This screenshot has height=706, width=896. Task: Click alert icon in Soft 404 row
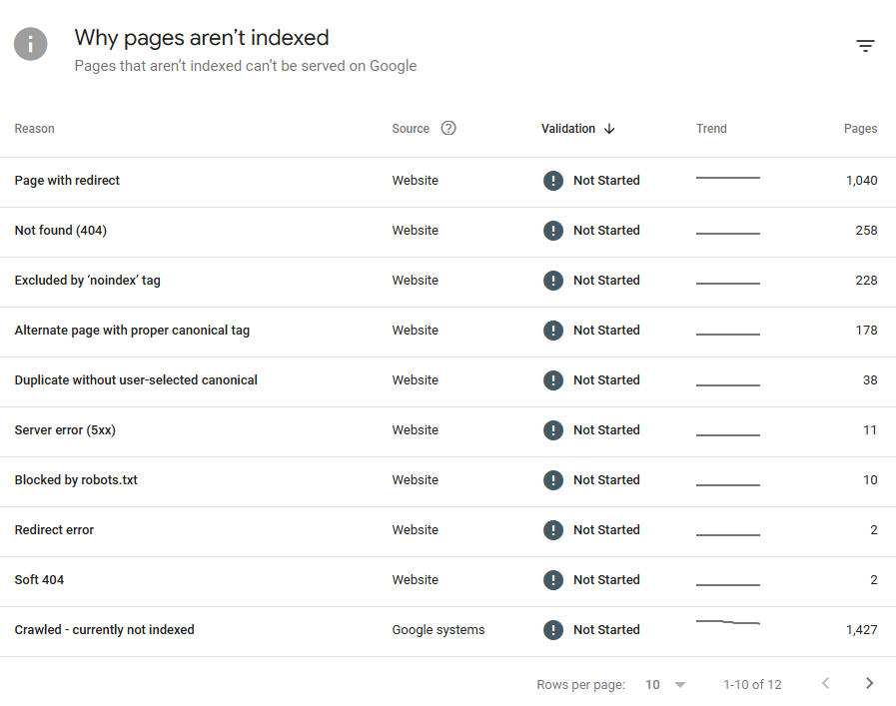(x=553, y=580)
